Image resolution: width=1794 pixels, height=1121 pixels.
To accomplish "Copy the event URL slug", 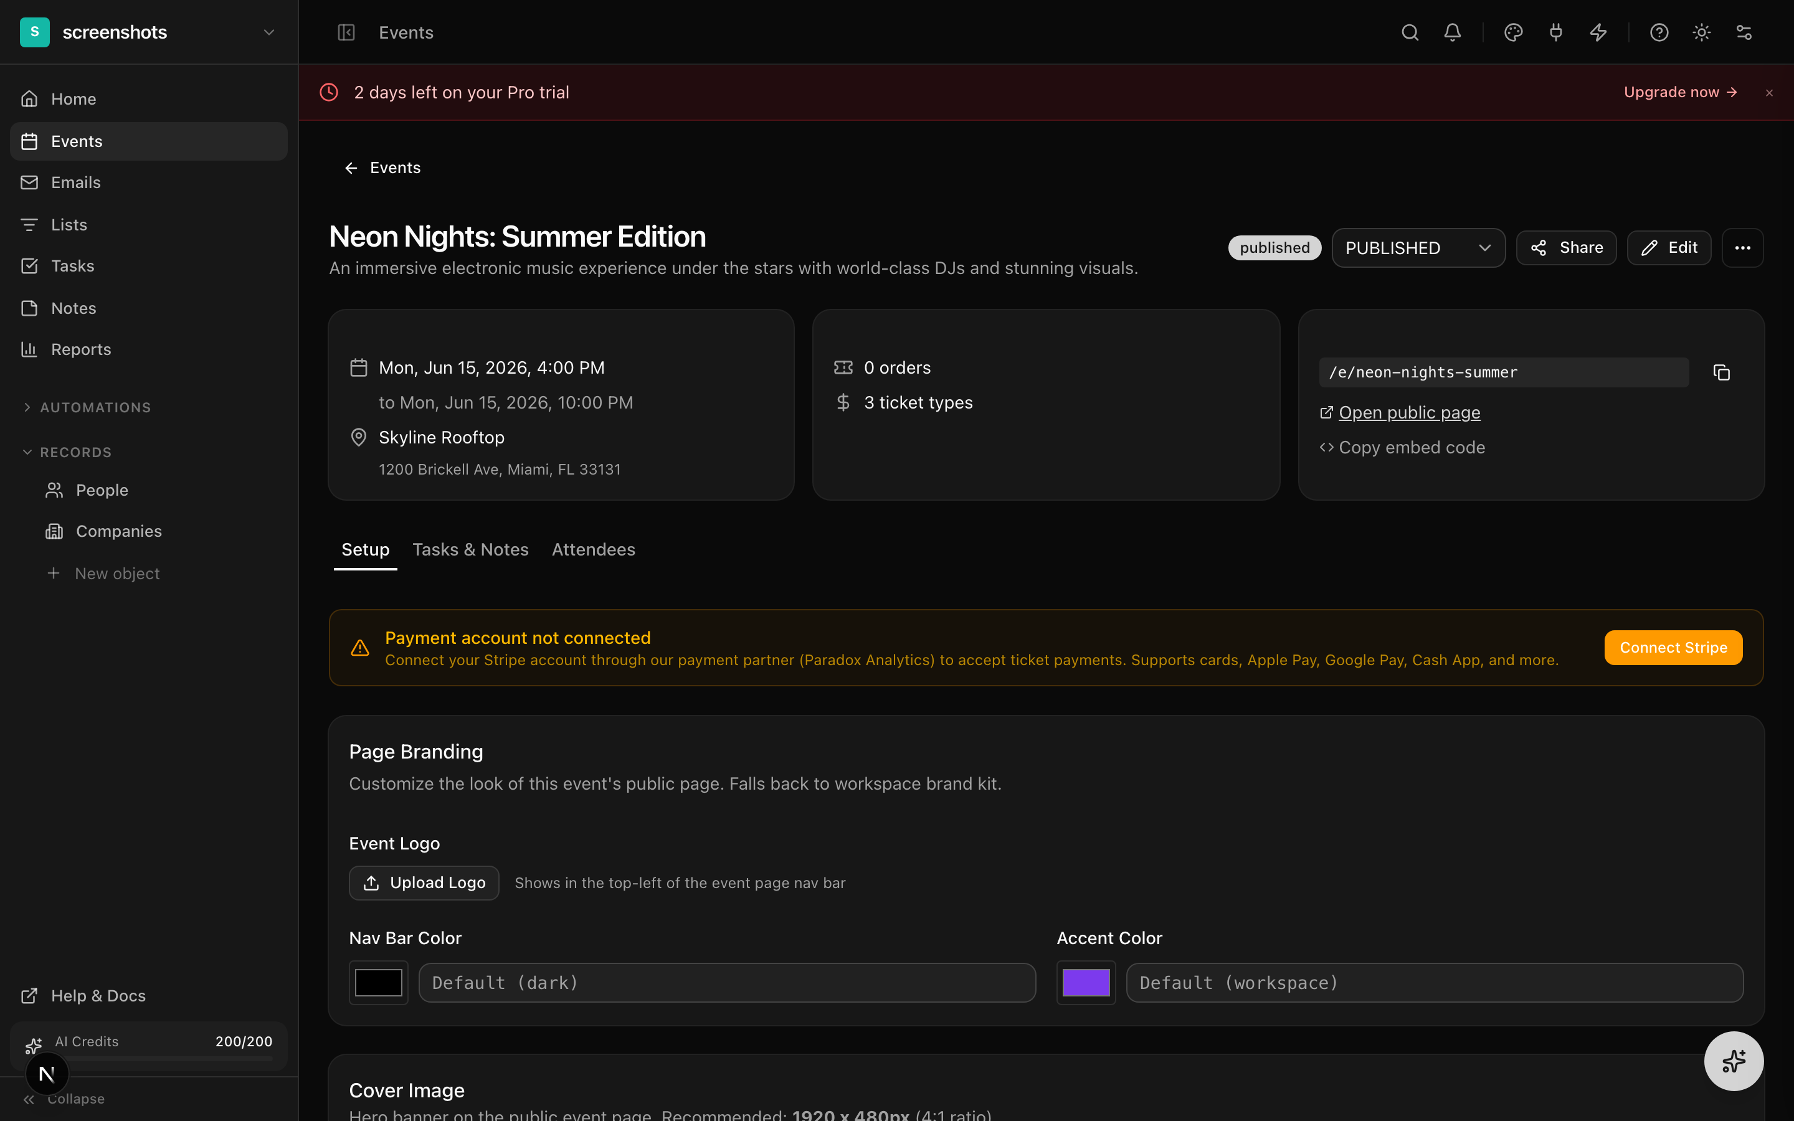I will (x=1721, y=372).
